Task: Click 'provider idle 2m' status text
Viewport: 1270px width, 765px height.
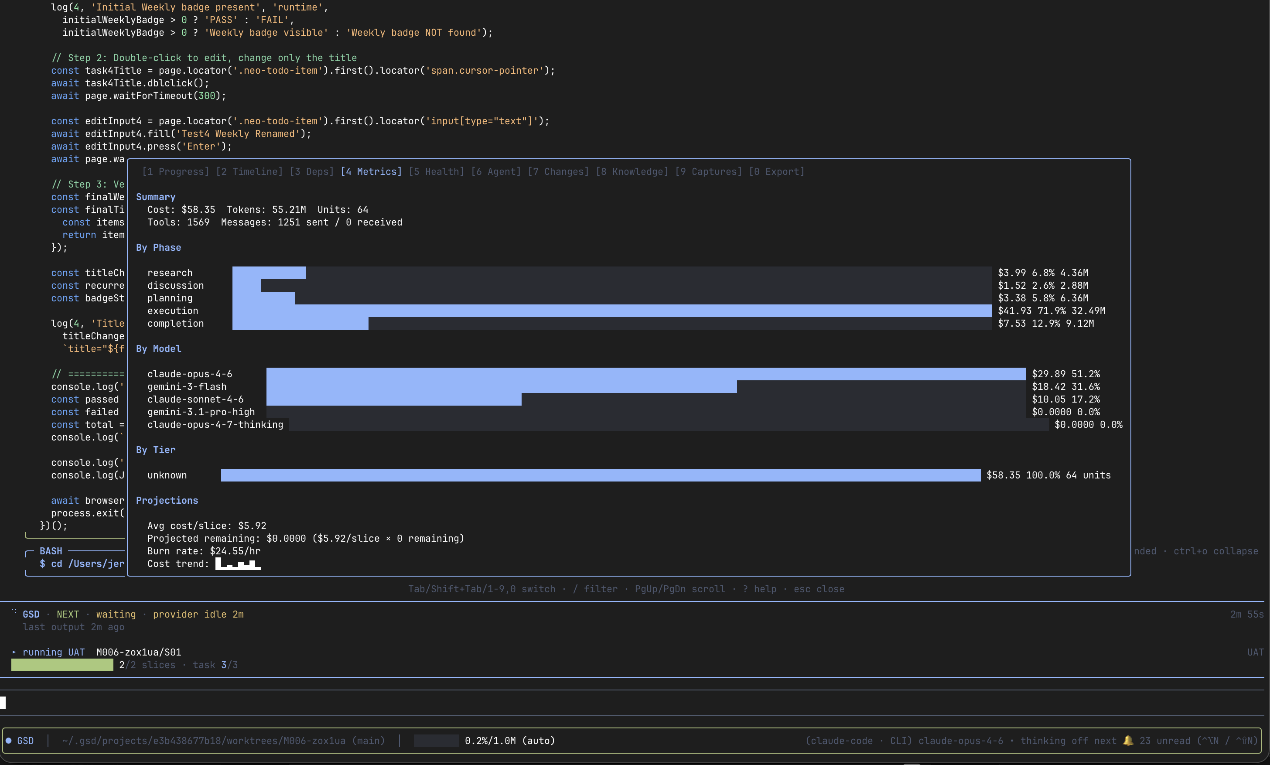Action: pos(198,614)
